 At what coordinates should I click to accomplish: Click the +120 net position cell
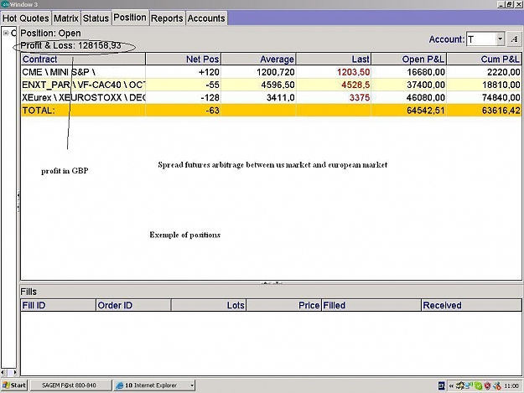183,72
